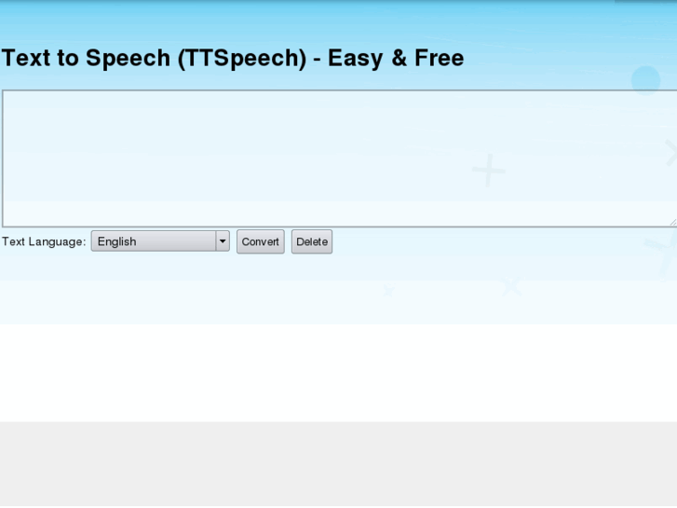Open the Text Language dropdown showing English
677x508 pixels.
pos(160,241)
